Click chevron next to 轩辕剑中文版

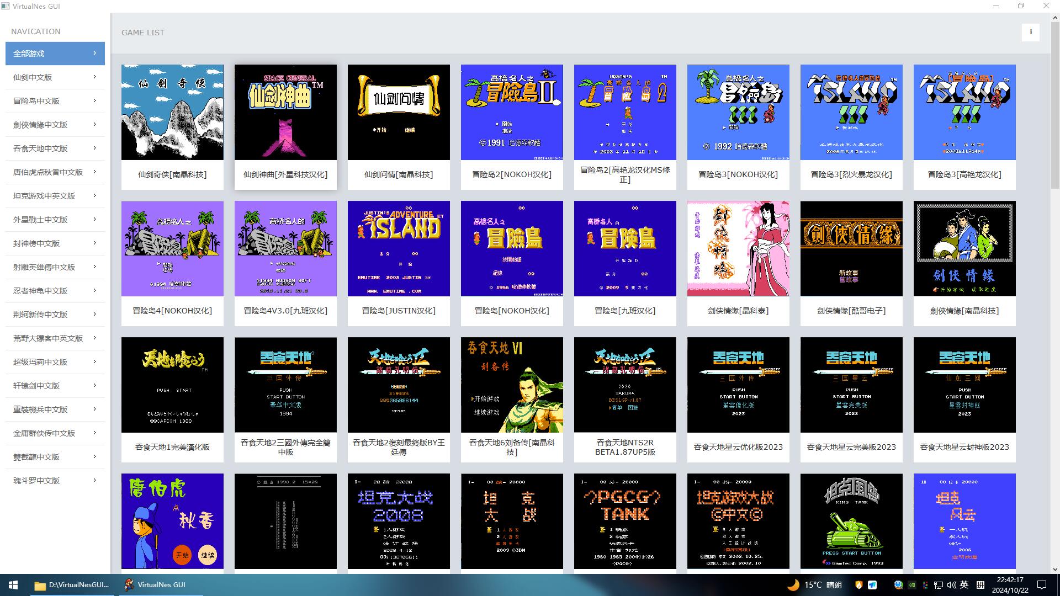tap(95, 385)
